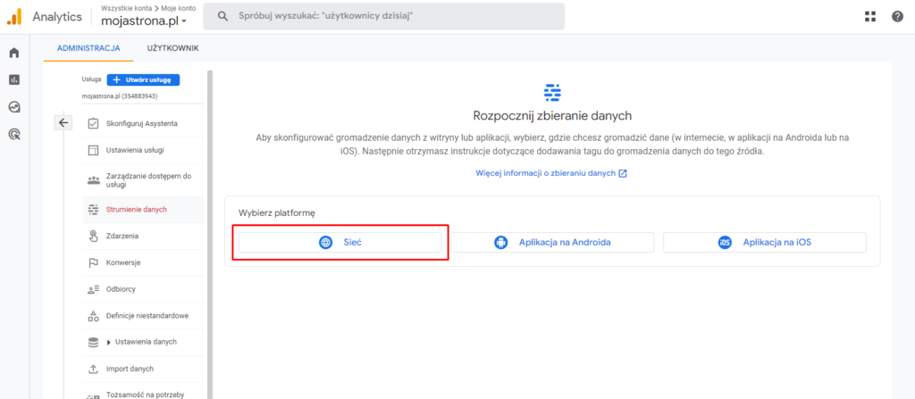The image size is (915, 399).
Task: Open Konwersje menu item
Action: click(x=144, y=262)
